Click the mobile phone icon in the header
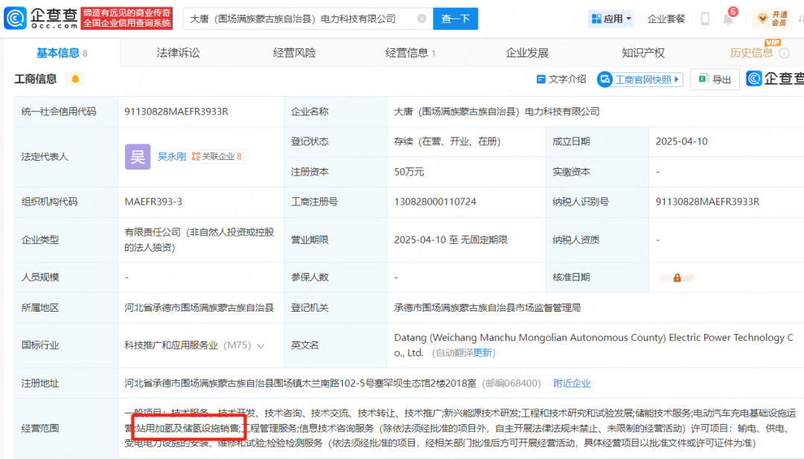This screenshot has width=804, height=459. click(705, 19)
